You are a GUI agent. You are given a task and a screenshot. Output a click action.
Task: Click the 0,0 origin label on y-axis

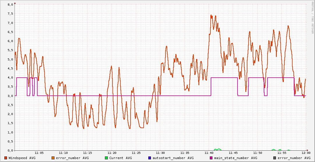(x=10, y=150)
